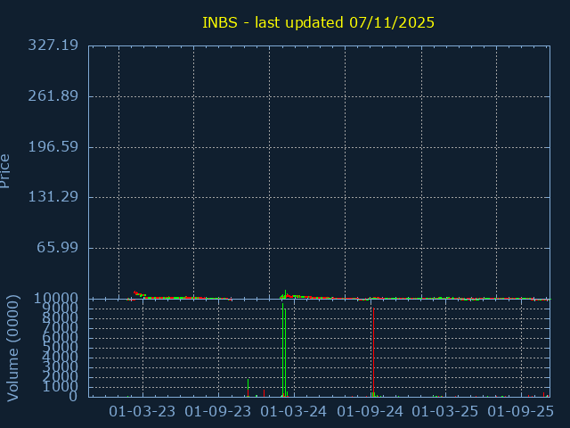Click the tallest green volume bar
The height and width of the screenshot is (428, 570).
(x=284, y=352)
